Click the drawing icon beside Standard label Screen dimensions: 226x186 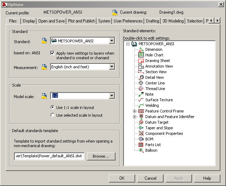click(44, 41)
